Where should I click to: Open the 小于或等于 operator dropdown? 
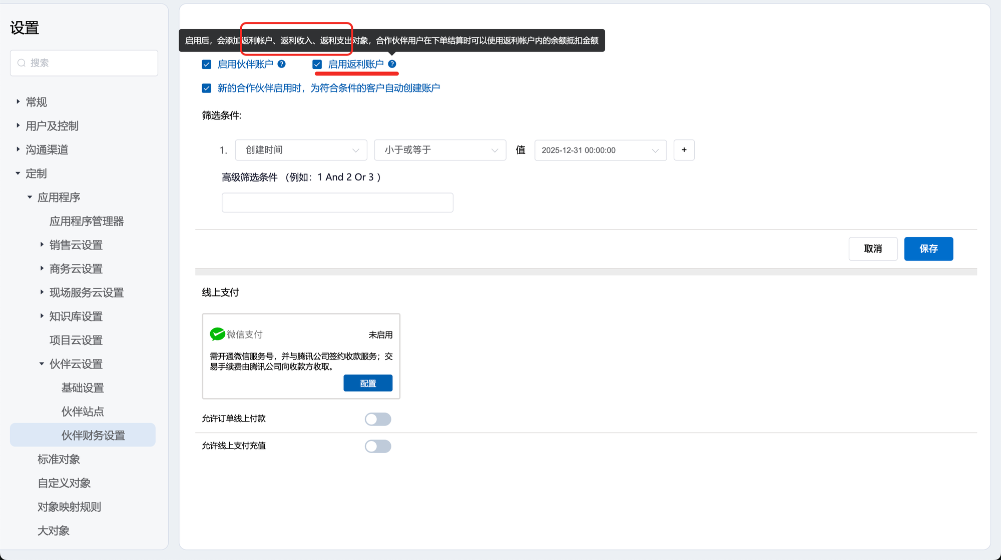pyautogui.click(x=440, y=150)
